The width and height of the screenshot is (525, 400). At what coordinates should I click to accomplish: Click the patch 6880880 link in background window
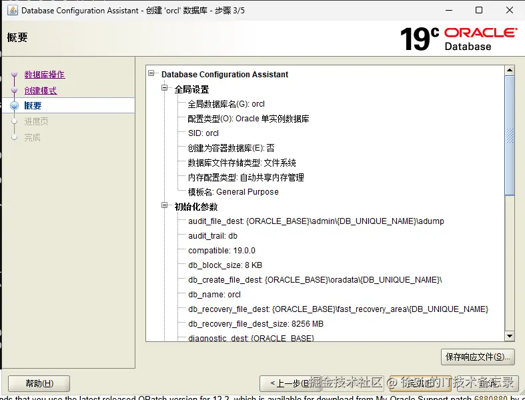click(x=490, y=397)
